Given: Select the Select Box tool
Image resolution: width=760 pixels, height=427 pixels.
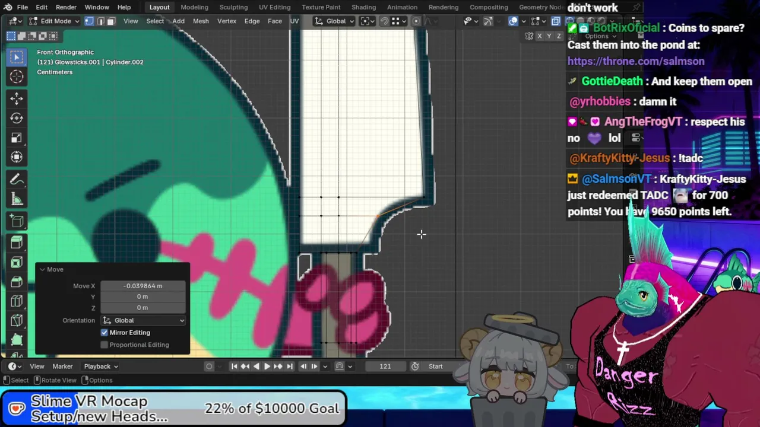Looking at the screenshot, I should point(17,57).
